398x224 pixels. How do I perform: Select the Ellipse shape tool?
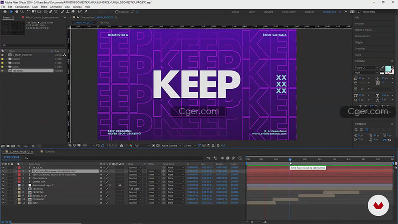tap(45, 12)
